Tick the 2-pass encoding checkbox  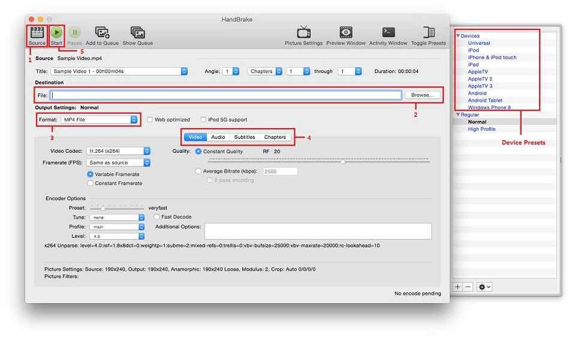(209, 180)
